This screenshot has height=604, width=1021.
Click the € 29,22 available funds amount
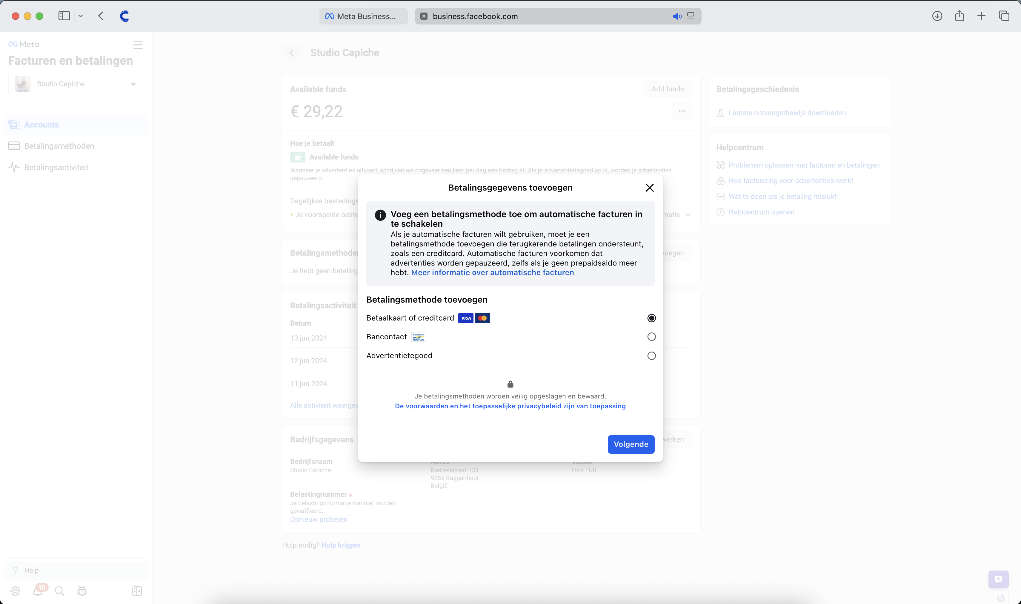316,111
